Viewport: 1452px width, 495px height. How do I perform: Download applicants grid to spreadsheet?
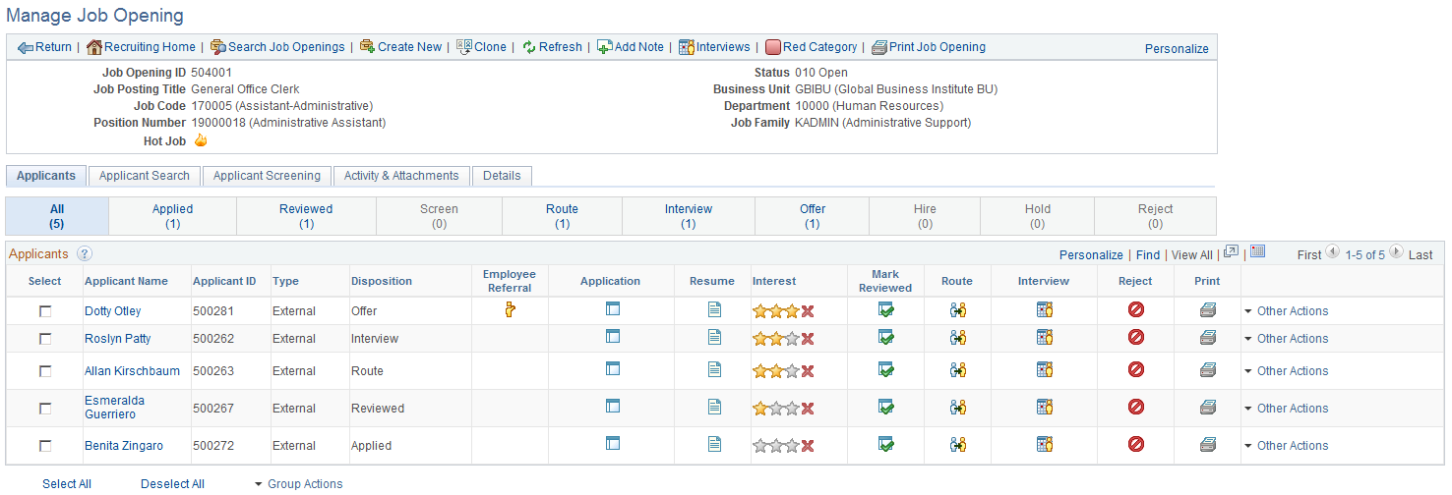click(x=1257, y=252)
